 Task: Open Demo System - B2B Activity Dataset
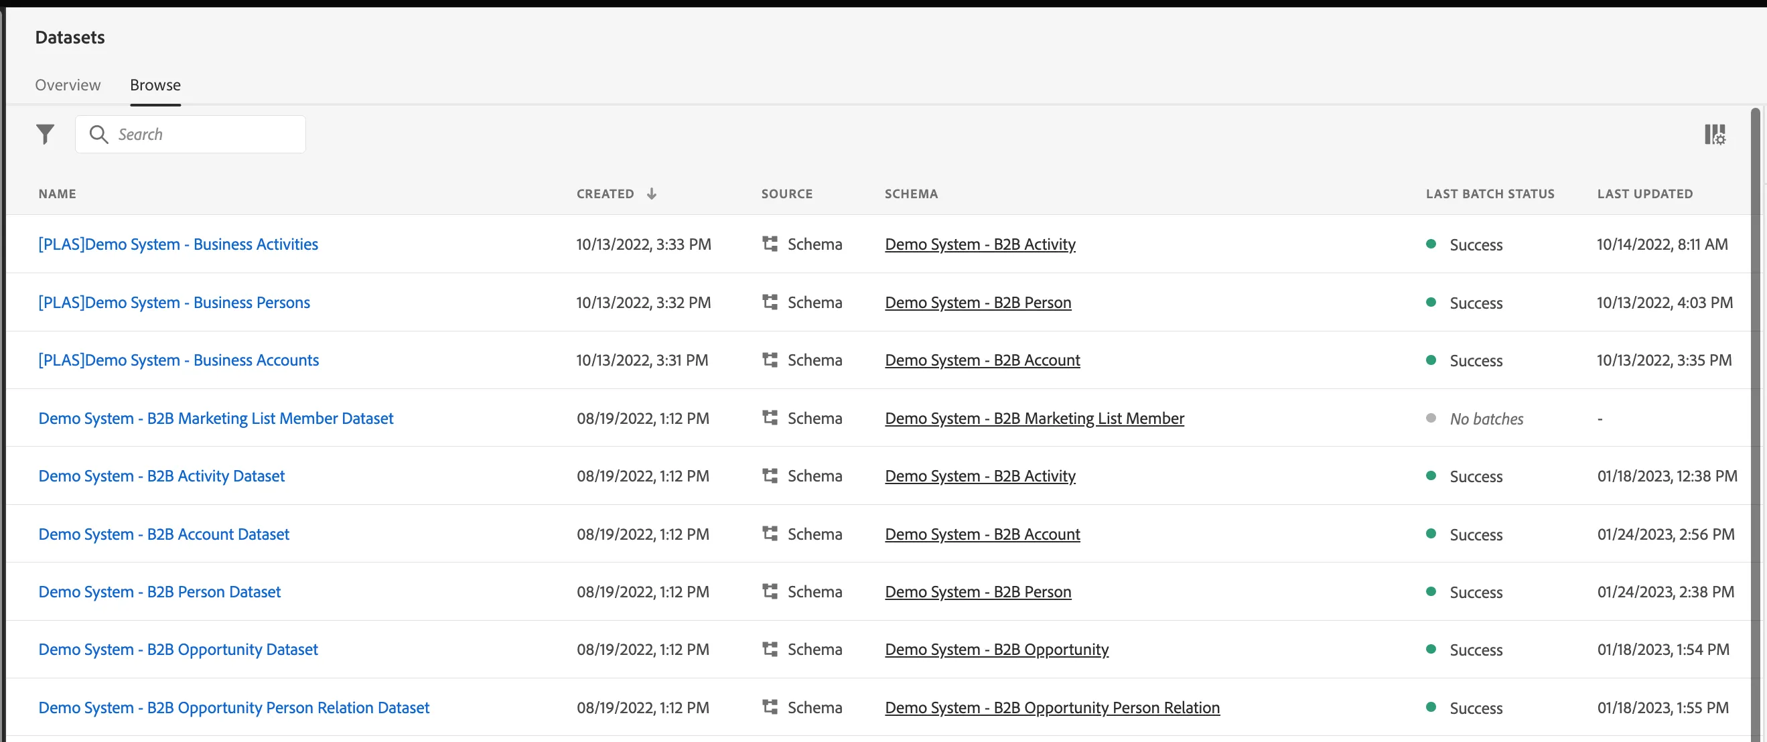point(161,476)
